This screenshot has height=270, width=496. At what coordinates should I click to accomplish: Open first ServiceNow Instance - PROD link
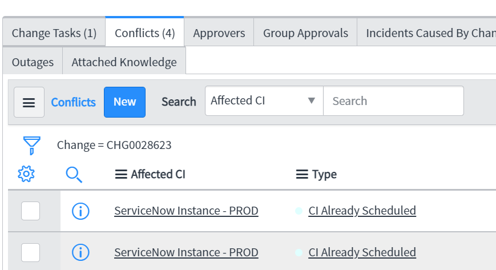point(186,211)
